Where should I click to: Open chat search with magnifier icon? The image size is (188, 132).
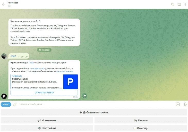[x=173, y=4]
